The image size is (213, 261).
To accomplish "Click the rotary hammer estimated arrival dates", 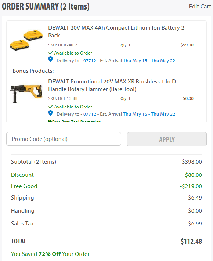I will 149,114.
